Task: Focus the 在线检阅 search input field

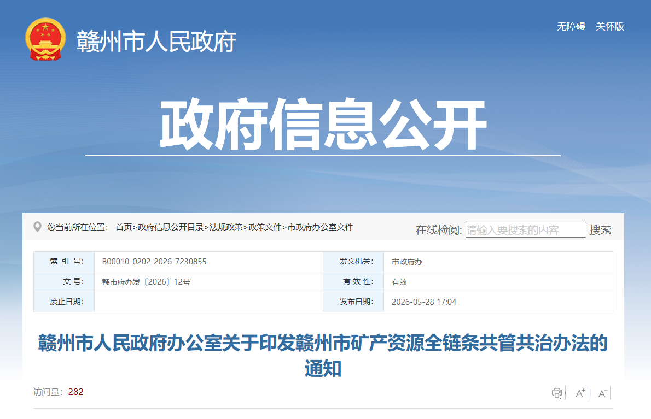Action: tap(526, 229)
